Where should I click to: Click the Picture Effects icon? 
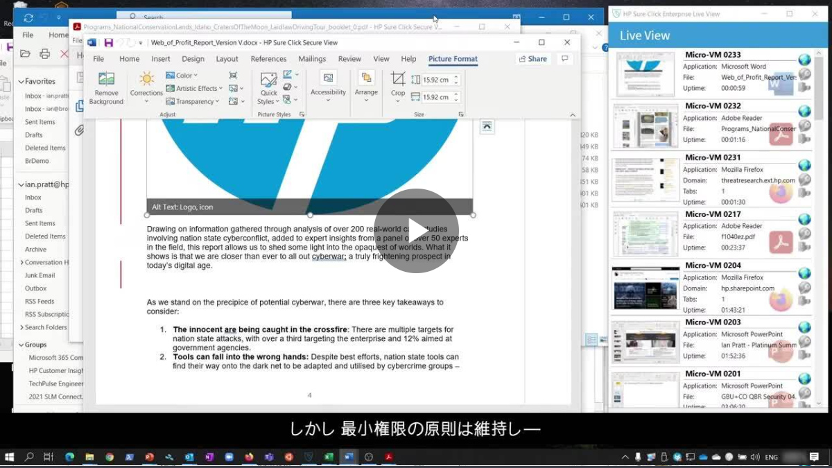click(x=291, y=87)
